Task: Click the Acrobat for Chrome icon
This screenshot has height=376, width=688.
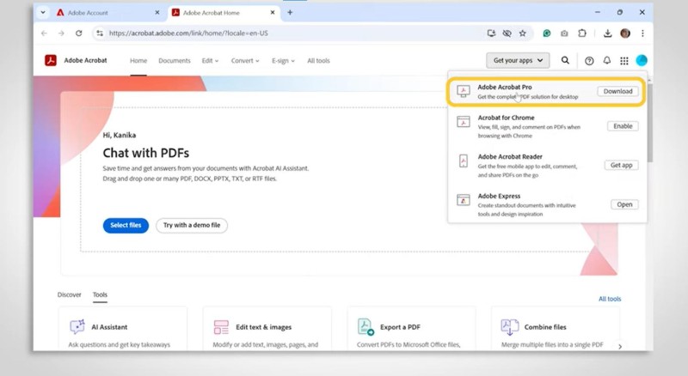Action: click(x=464, y=121)
